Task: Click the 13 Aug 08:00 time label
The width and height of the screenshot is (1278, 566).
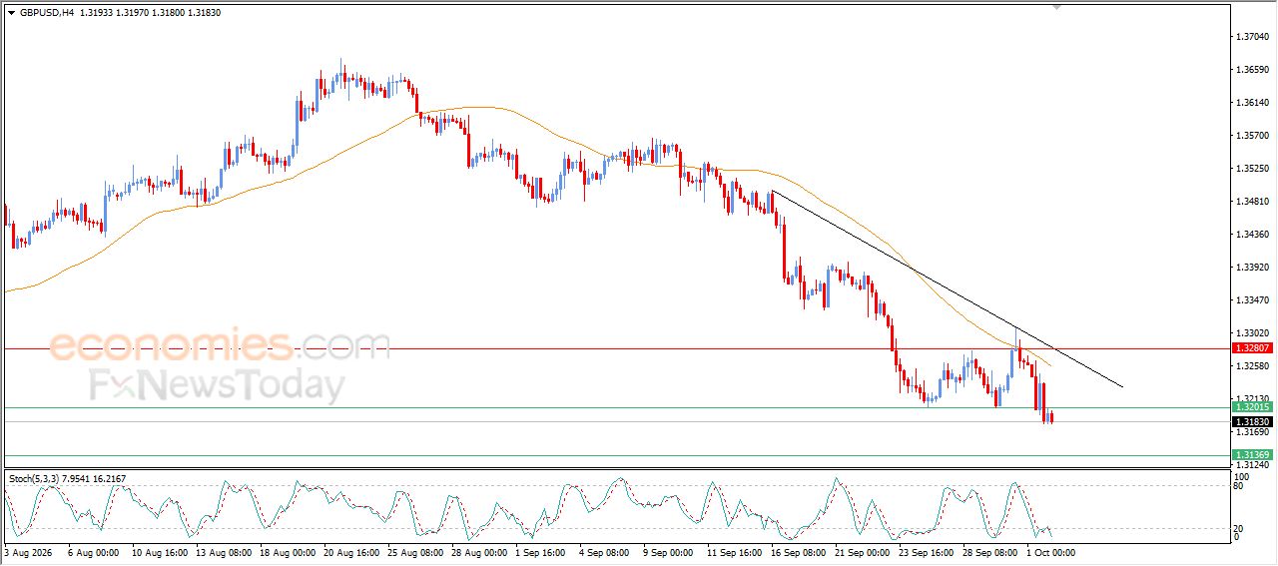Action: point(223,552)
